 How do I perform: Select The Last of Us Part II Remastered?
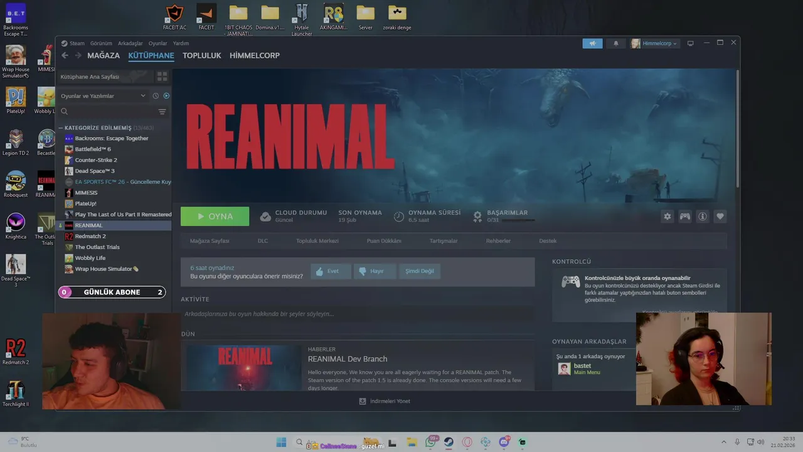coord(114,214)
